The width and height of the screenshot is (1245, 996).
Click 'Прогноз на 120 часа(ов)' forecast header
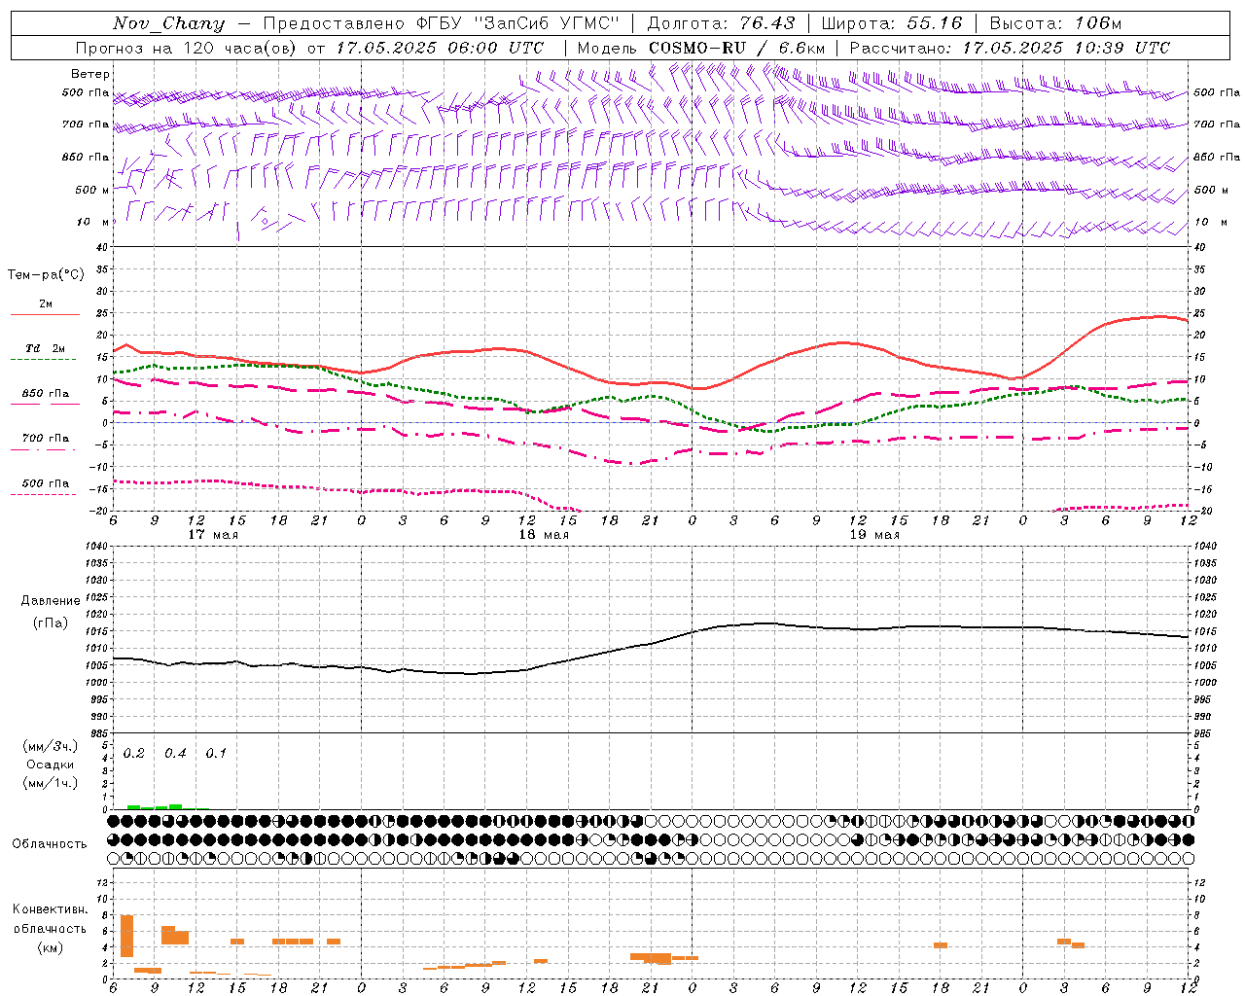pyautogui.click(x=188, y=48)
